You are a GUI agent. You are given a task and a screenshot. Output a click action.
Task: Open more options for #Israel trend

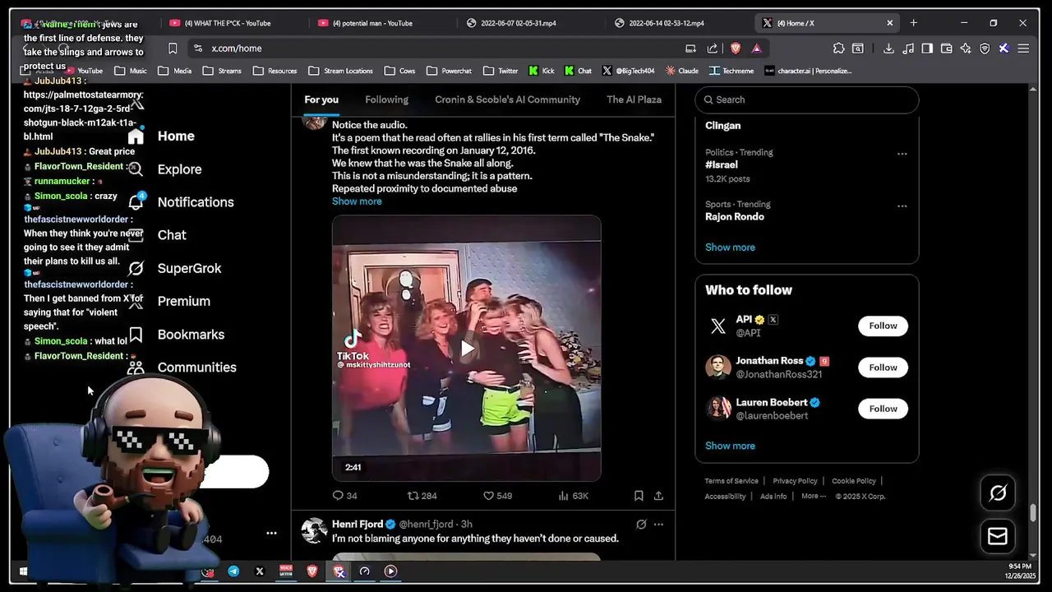coord(902,154)
